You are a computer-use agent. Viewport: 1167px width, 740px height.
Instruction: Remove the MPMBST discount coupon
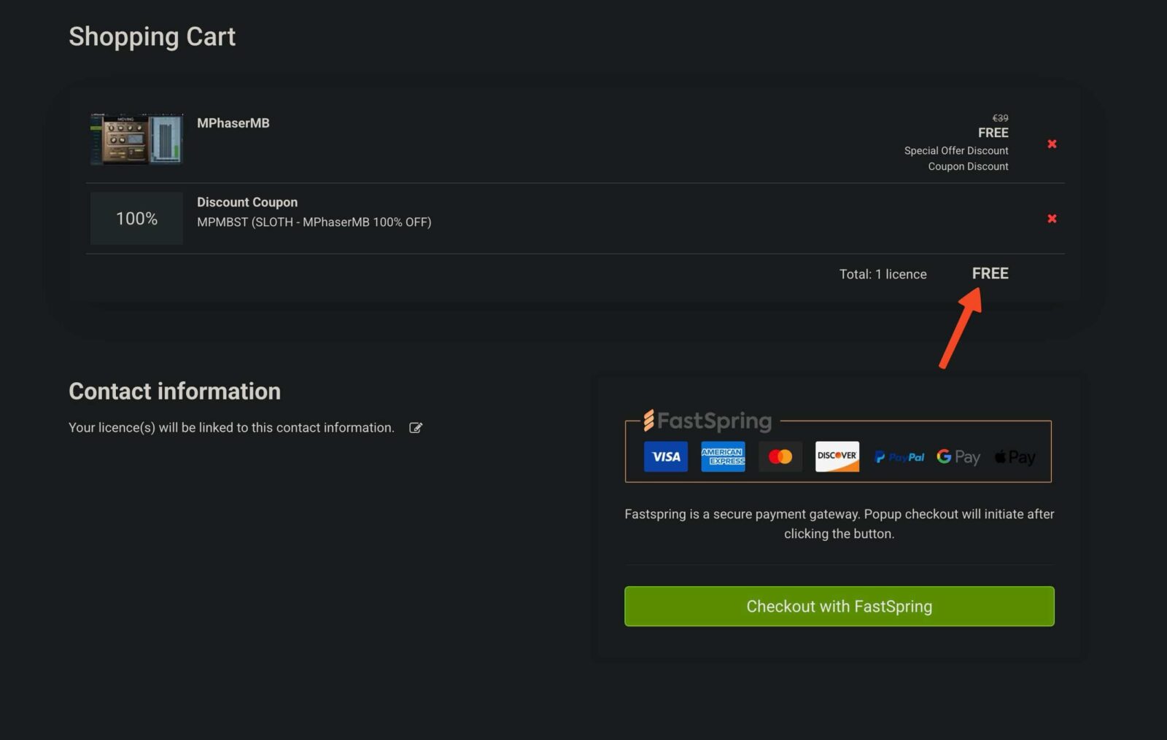pos(1052,219)
